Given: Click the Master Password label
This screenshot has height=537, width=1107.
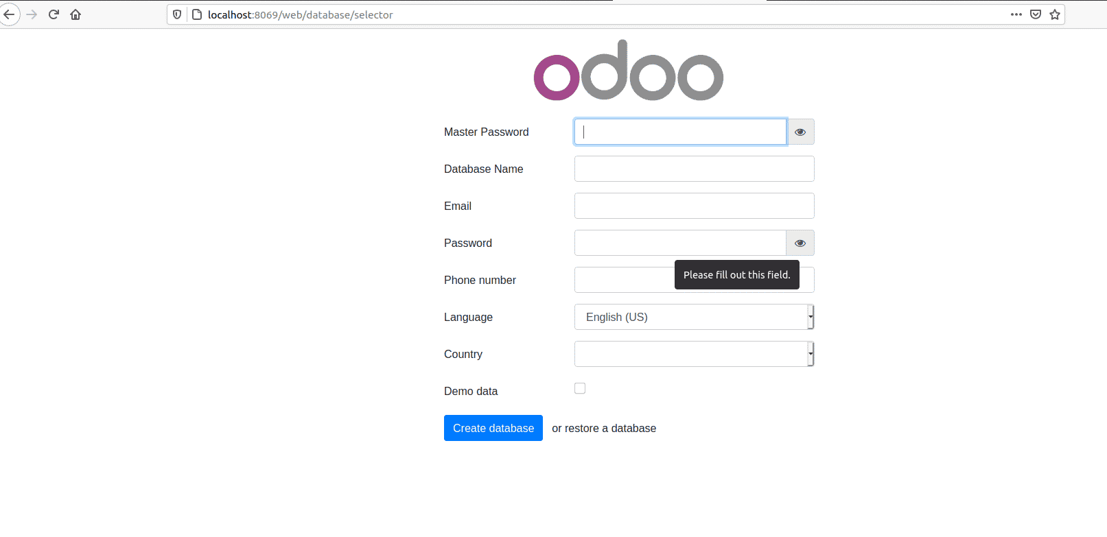Looking at the screenshot, I should pos(487,132).
